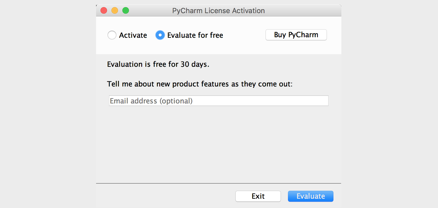Zoom the window using the green button
Screen dimensions: 438x208
coord(126,10)
